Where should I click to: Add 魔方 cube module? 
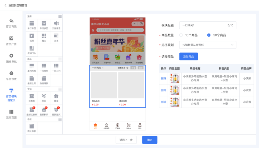click(x=44, y=38)
